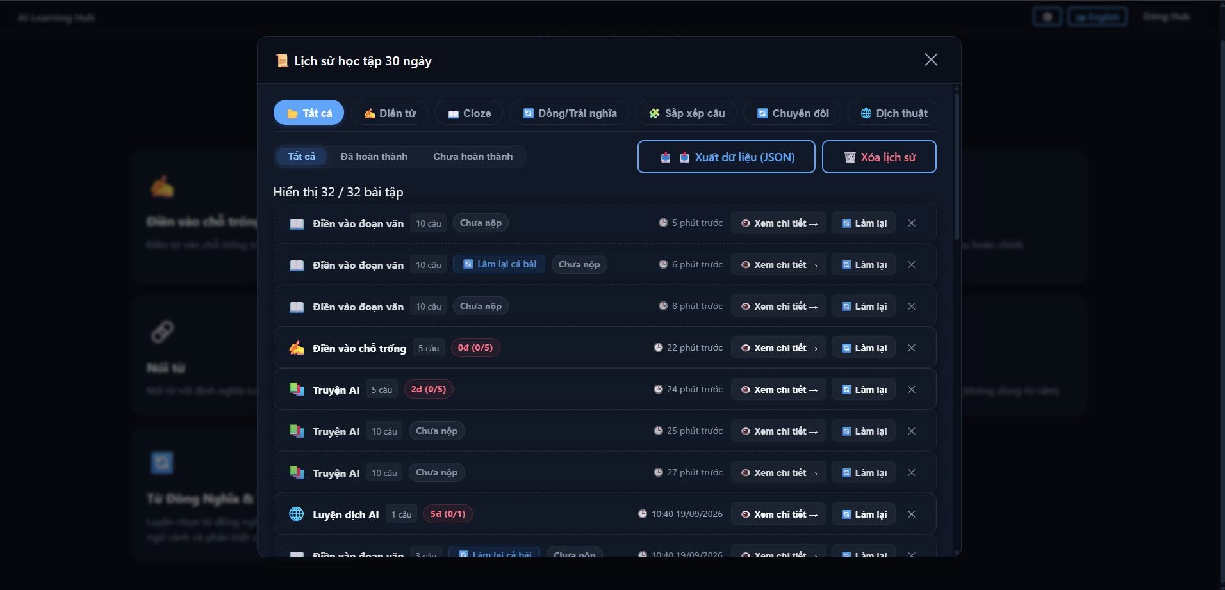Image resolution: width=1225 pixels, height=590 pixels.
Task: Filter by Đồng/Trái nghĩa category
Action: (x=569, y=113)
